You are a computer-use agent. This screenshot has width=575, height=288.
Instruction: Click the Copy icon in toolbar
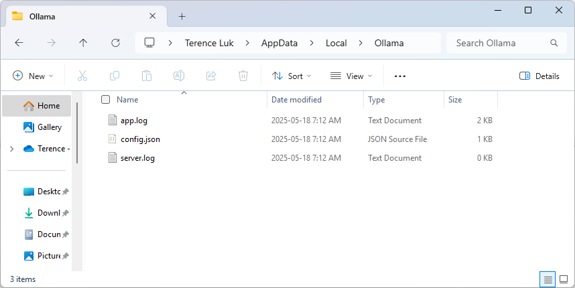115,76
